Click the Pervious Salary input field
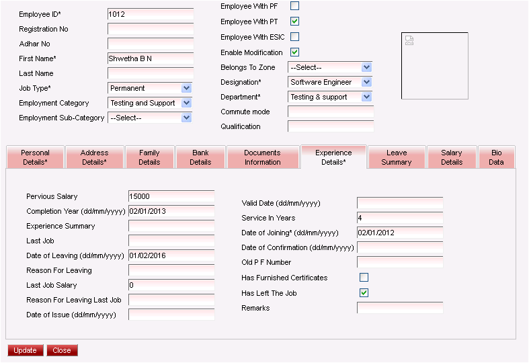Viewport: 529px width, 363px height. pyautogui.click(x=171, y=196)
